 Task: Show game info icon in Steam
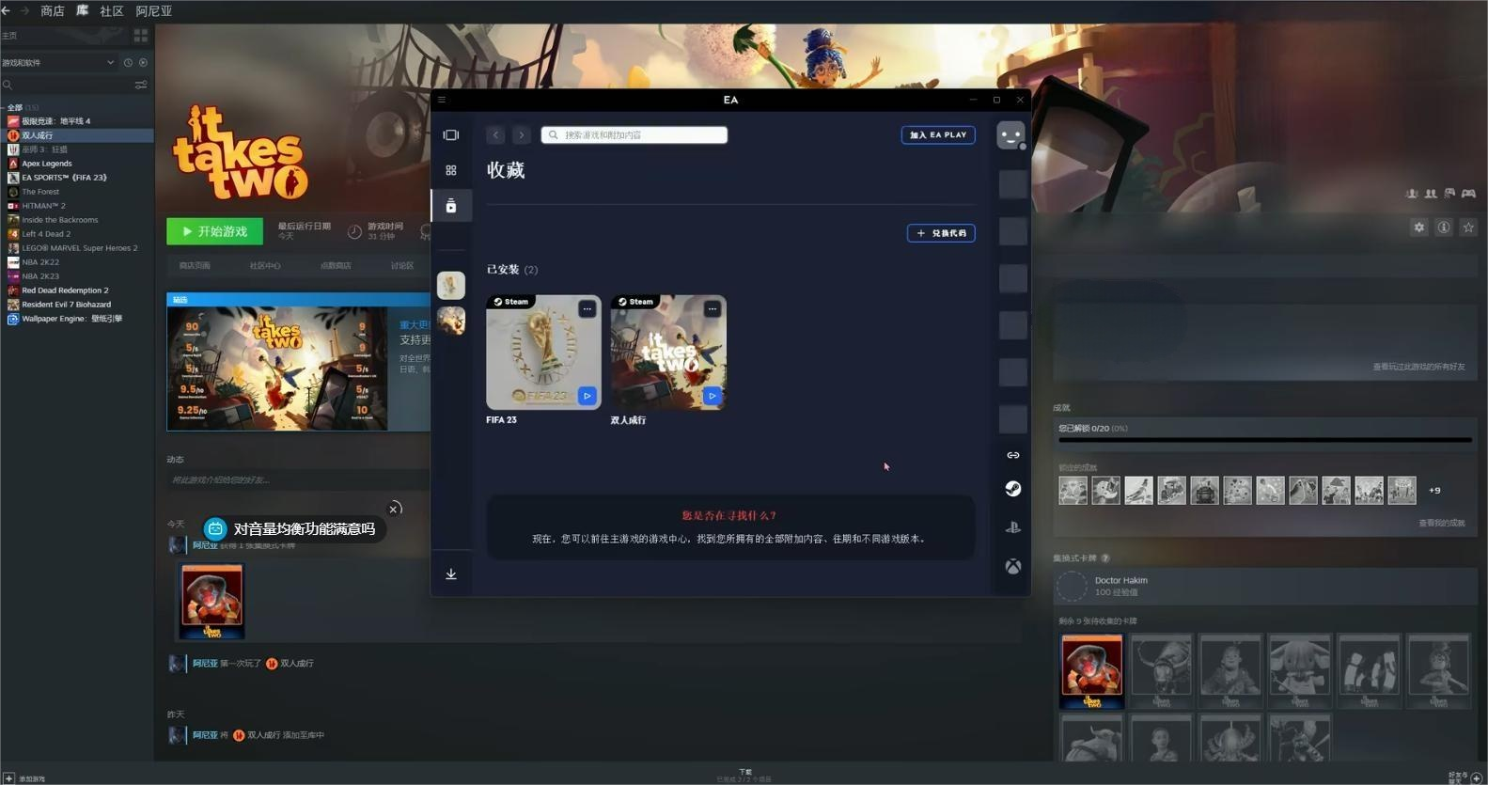[x=1444, y=228]
